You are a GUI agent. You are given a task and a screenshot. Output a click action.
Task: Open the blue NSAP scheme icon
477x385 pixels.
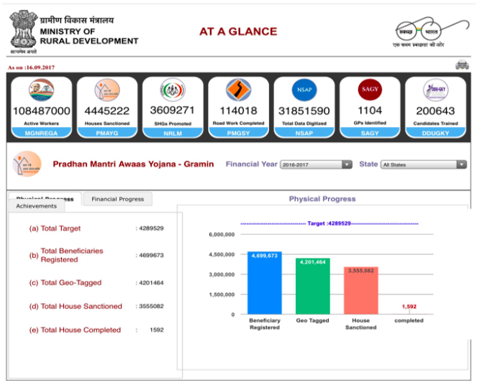point(304,91)
